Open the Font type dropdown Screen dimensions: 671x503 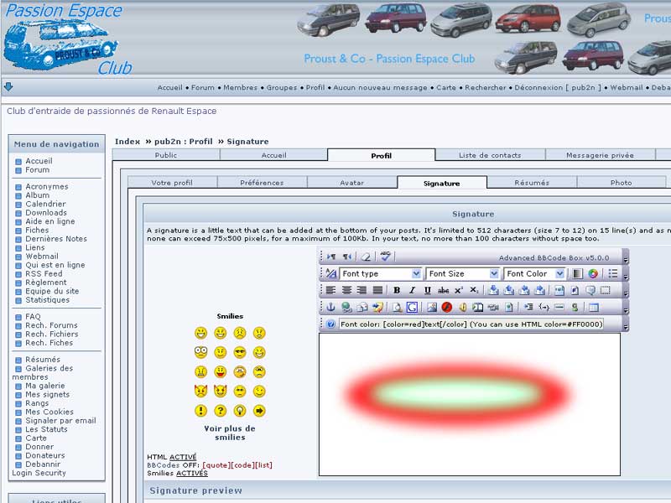tap(380, 273)
